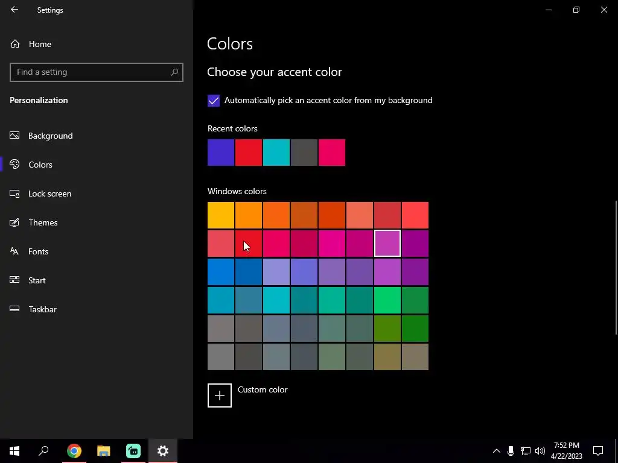618x463 pixels.
Task: Go to Lock screen settings
Action: 49,194
